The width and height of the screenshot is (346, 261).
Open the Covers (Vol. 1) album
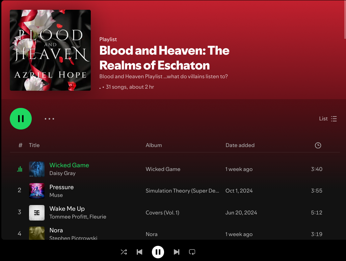pyautogui.click(x=162, y=212)
